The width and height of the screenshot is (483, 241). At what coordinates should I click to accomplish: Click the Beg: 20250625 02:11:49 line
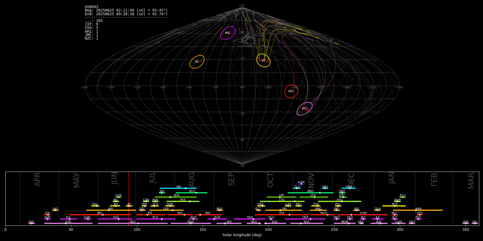pos(126,10)
